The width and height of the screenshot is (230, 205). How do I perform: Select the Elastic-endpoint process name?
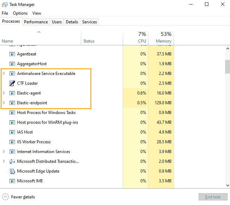click(32, 103)
